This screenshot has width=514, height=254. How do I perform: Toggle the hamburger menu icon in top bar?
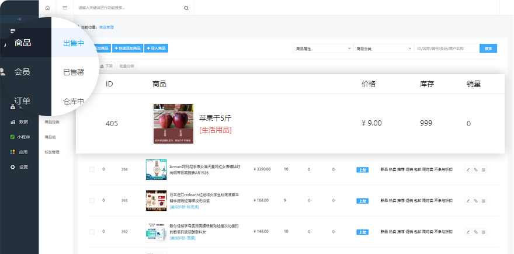[x=65, y=8]
